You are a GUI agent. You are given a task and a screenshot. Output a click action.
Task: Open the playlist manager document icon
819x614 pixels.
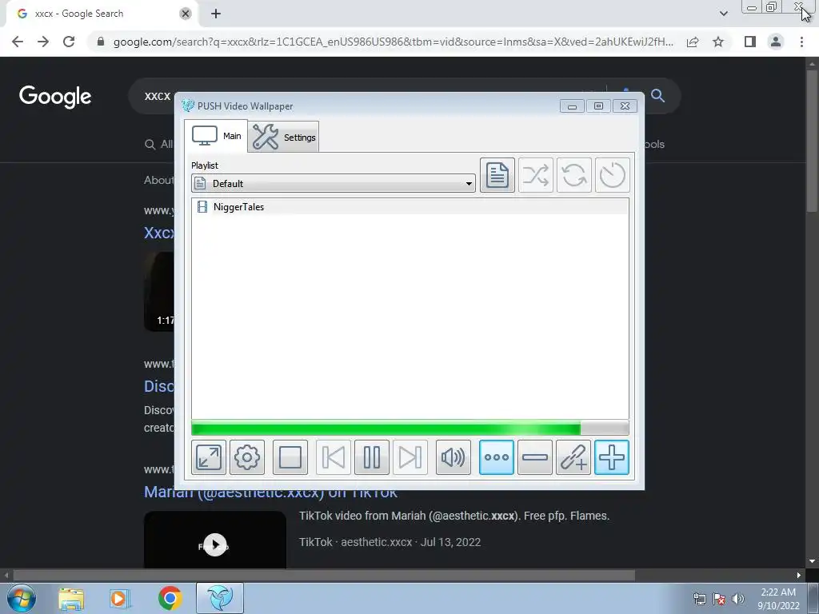pyautogui.click(x=497, y=175)
